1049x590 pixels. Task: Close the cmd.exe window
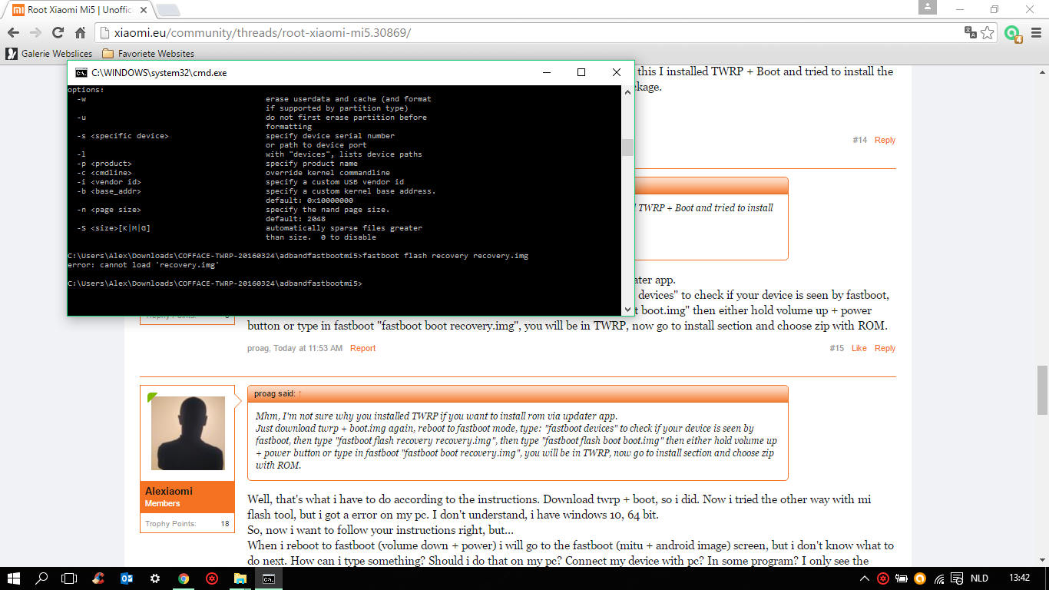[x=617, y=72]
